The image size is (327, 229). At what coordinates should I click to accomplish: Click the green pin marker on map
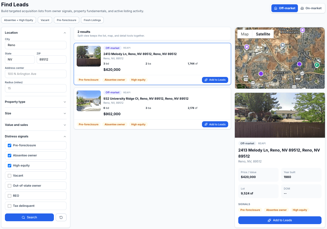(317, 65)
